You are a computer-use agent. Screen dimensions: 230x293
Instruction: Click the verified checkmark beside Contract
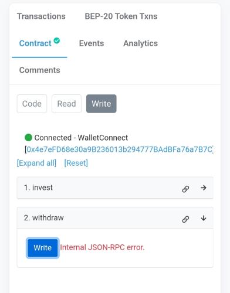pos(57,40)
